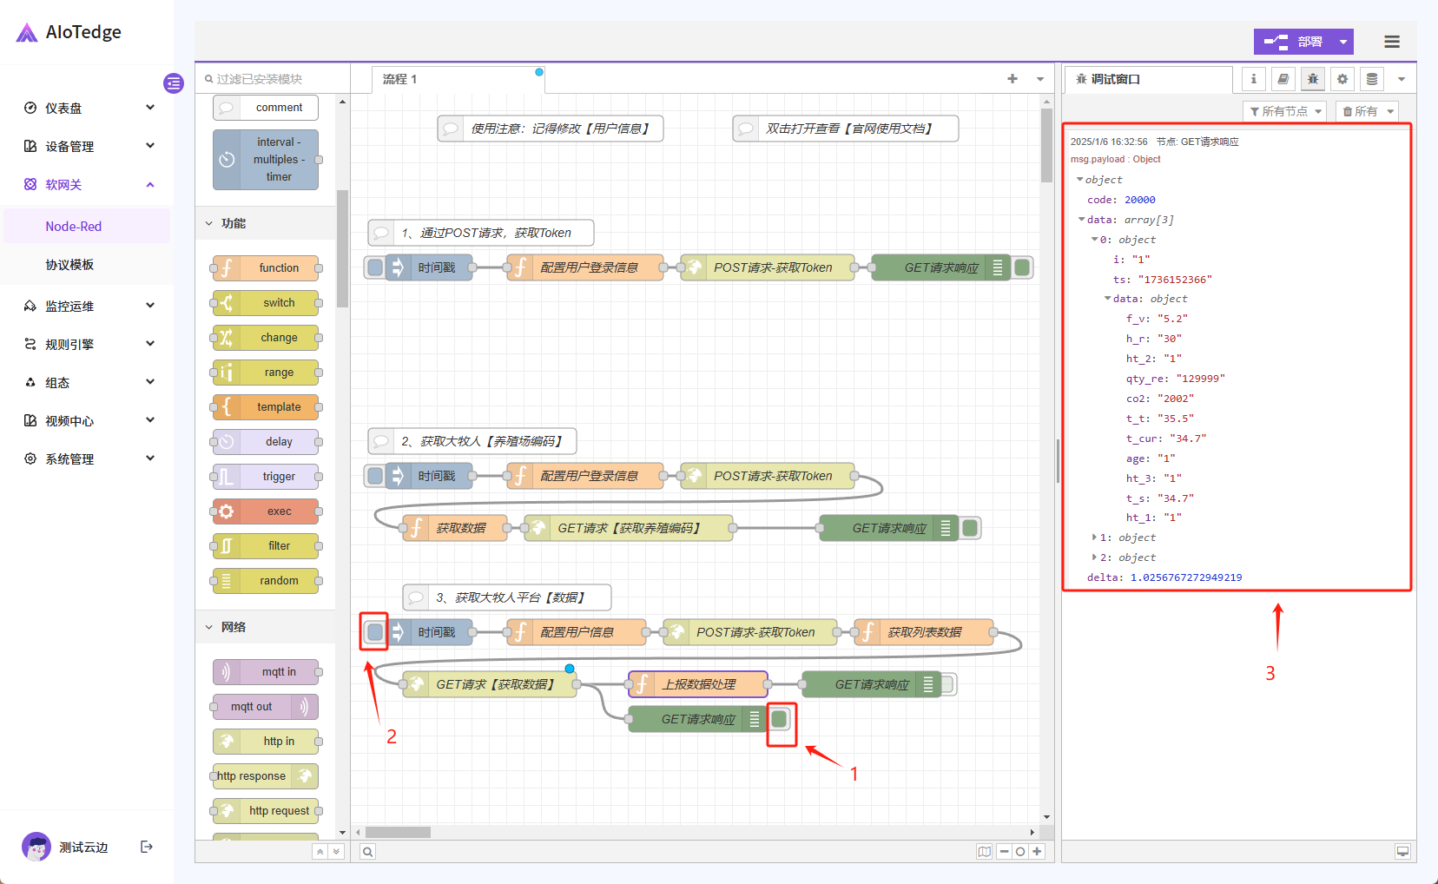Viewport: 1438px width, 884px height.
Task: Open the configuration nodes gear icon
Action: (x=1342, y=79)
